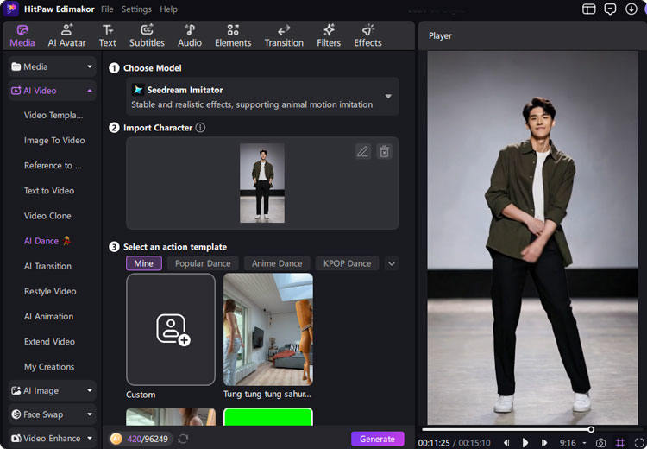Select the Popular Dance category
The image size is (647, 449).
coord(203,263)
